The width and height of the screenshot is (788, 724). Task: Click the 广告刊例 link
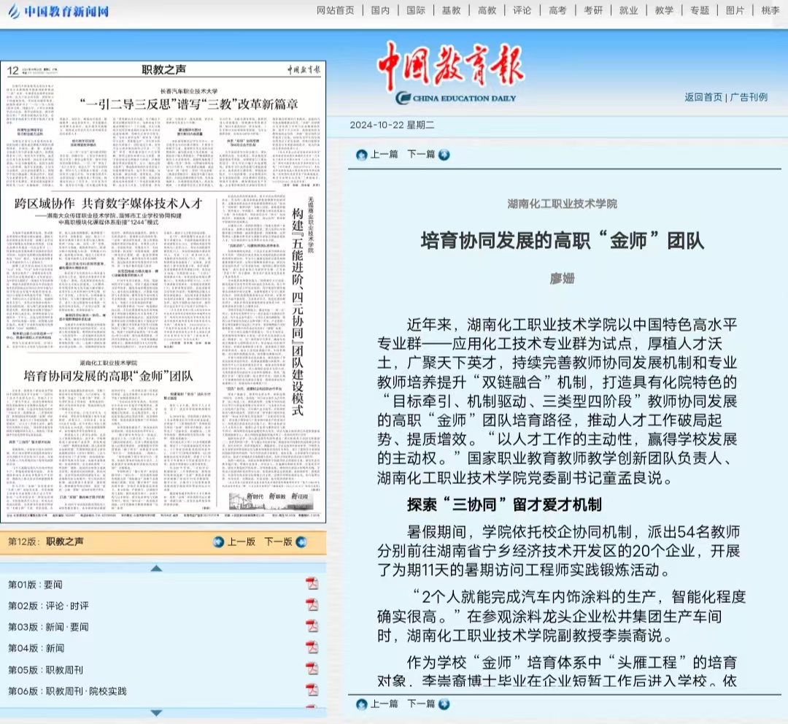coord(749,97)
